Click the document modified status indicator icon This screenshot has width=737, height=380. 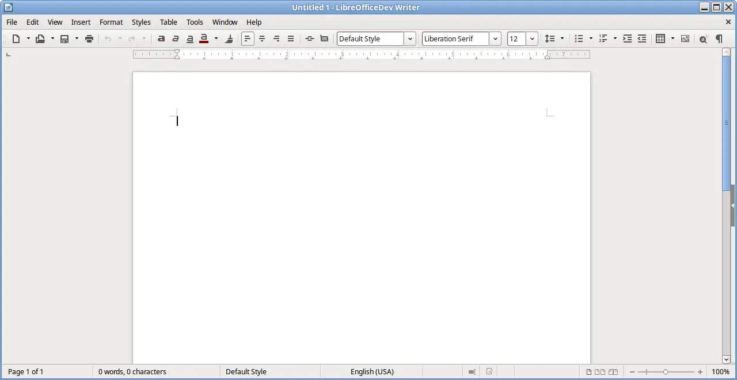[489, 371]
